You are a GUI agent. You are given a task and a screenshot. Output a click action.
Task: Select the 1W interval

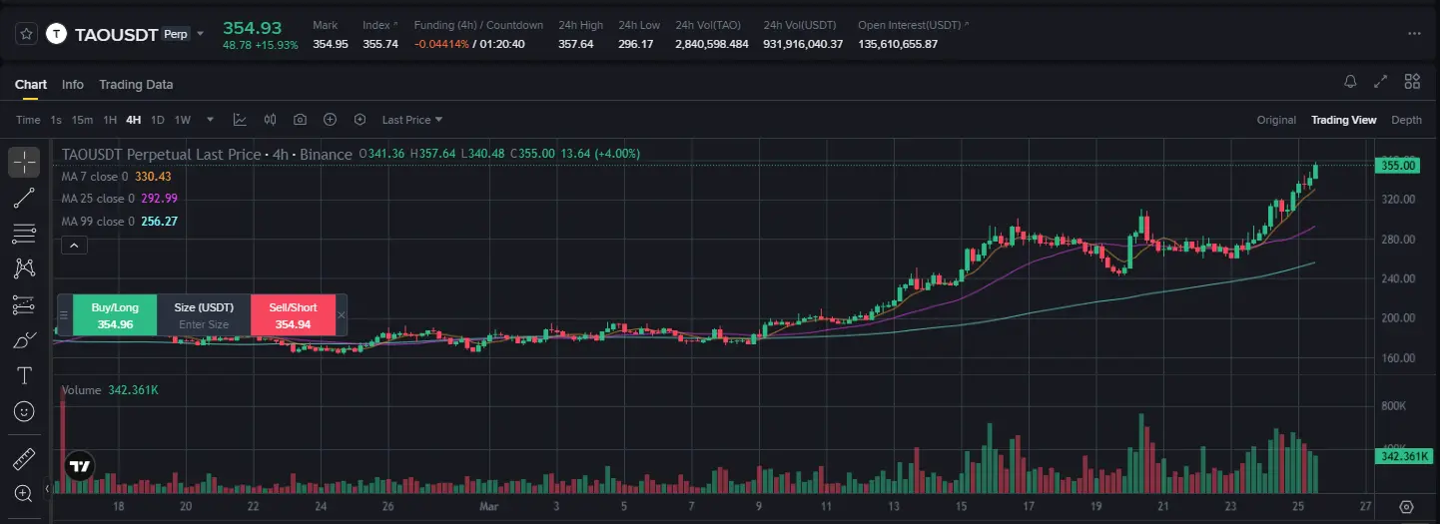pos(183,120)
